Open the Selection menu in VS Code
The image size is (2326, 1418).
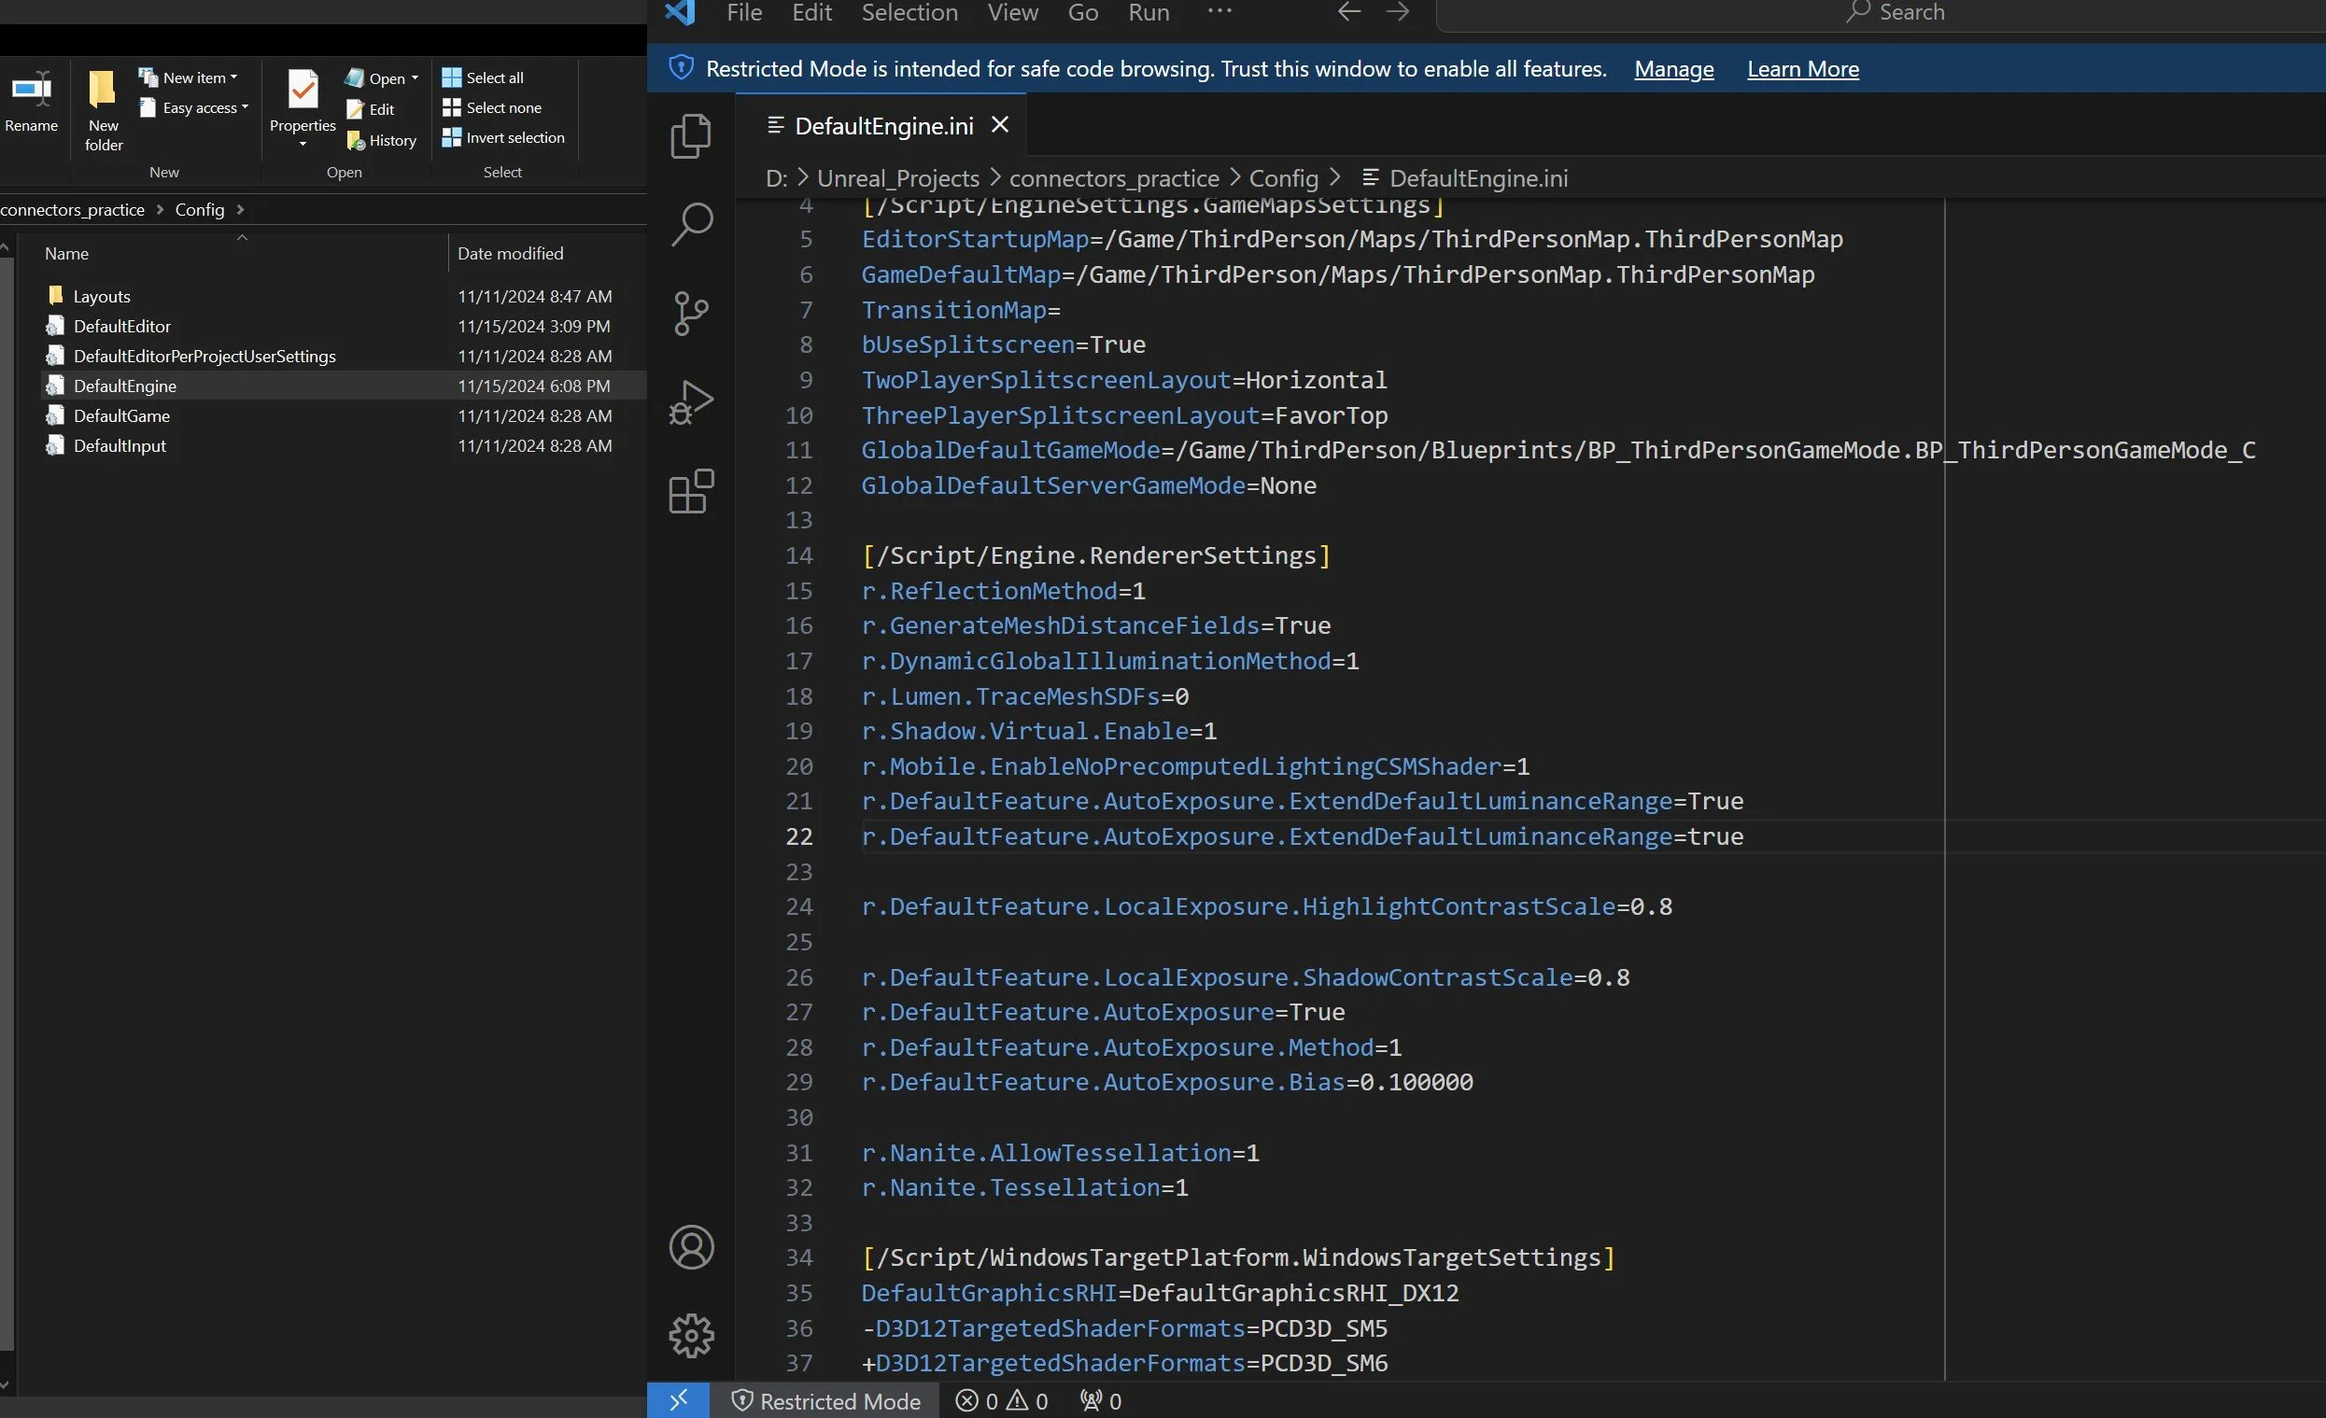(x=909, y=12)
